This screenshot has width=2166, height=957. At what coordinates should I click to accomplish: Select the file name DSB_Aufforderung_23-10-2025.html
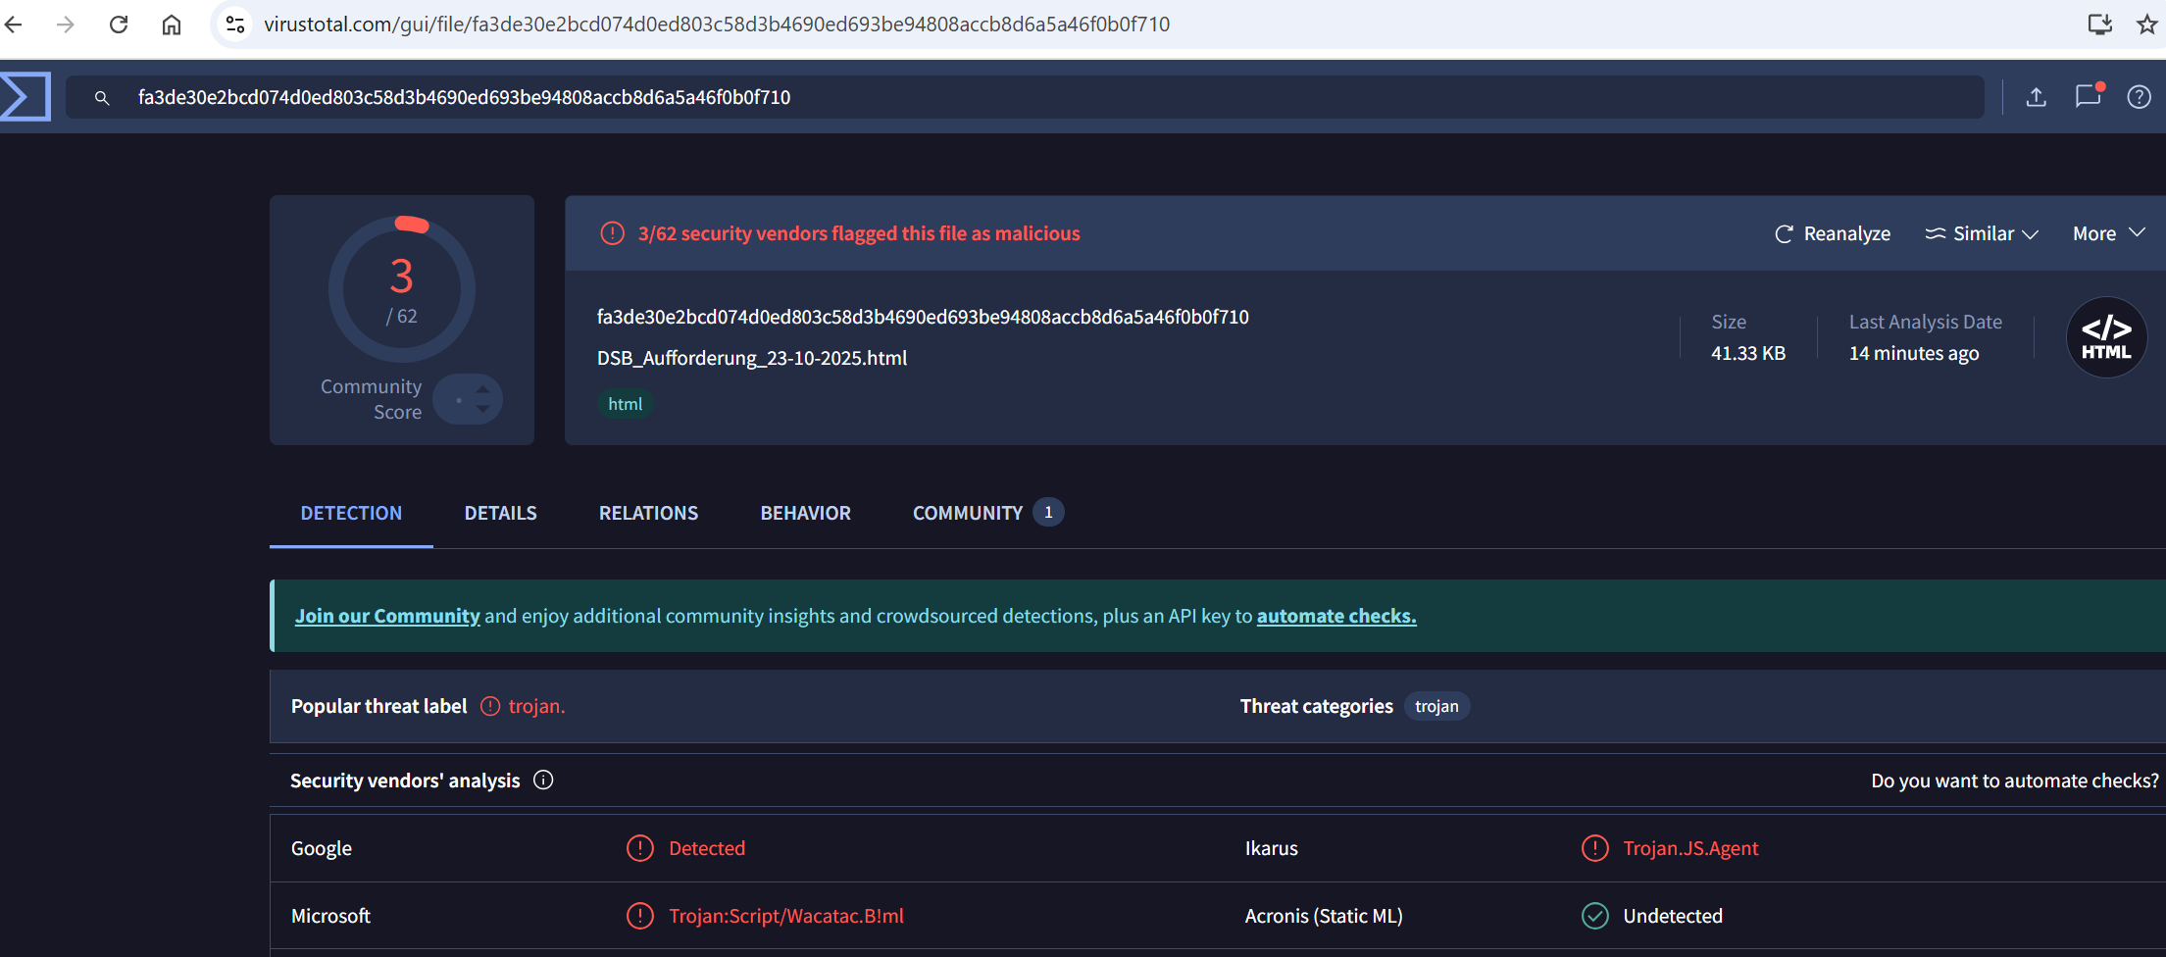[752, 358]
